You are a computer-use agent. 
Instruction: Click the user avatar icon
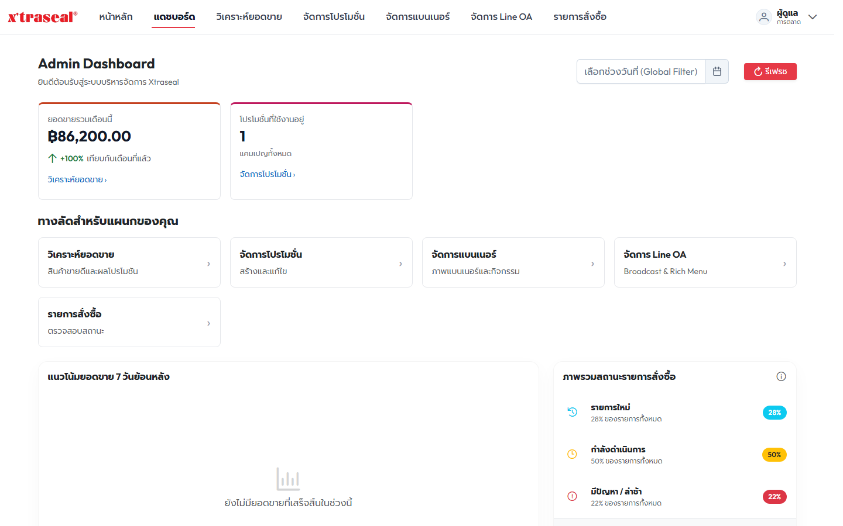[764, 17]
